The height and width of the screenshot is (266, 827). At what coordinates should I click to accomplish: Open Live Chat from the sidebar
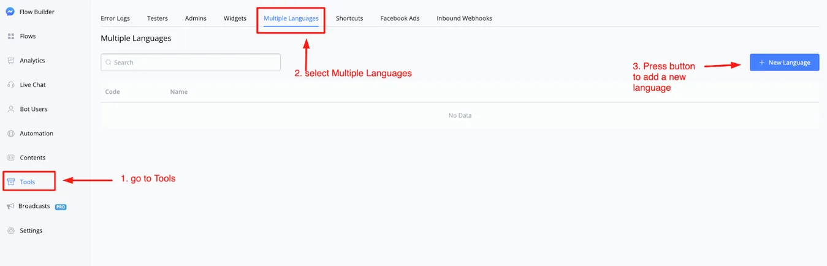[x=32, y=85]
